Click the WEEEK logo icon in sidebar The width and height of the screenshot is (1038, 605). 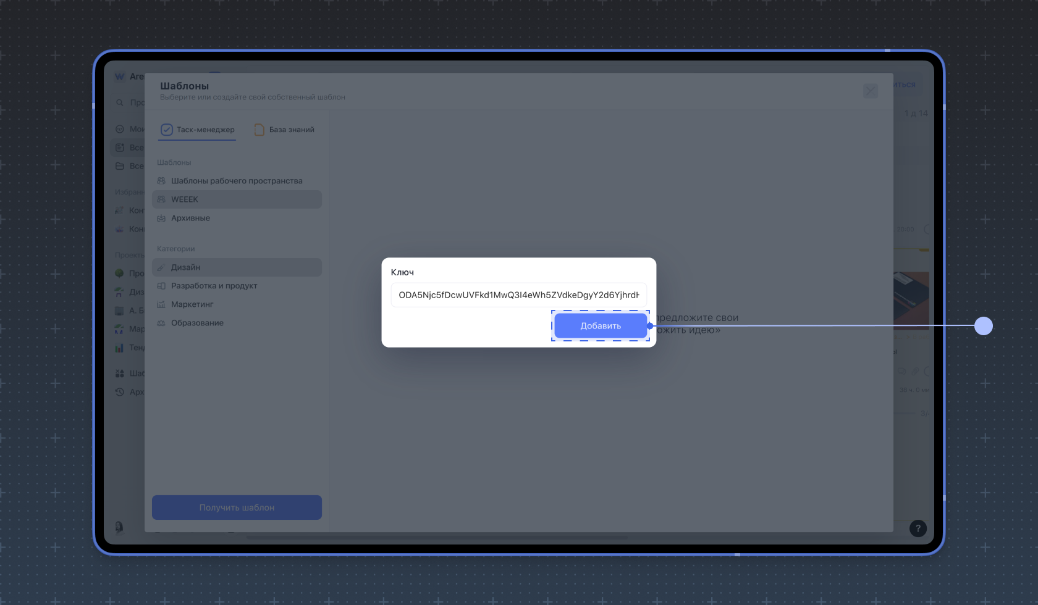click(x=120, y=77)
